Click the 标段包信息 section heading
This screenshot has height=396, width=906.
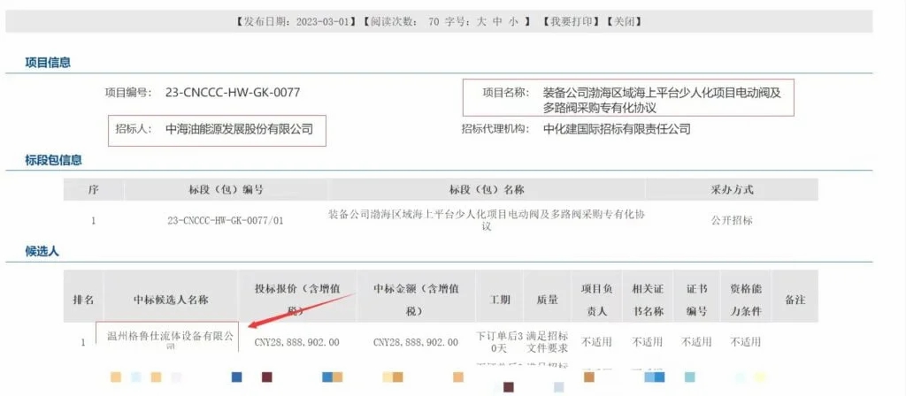point(53,160)
